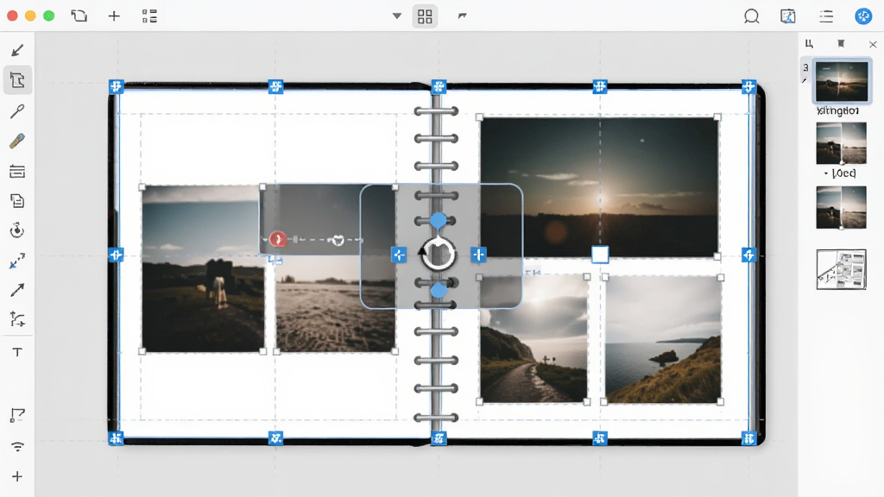Choose the circular rotate tool in left toolbar
The image size is (884, 497).
[17, 230]
